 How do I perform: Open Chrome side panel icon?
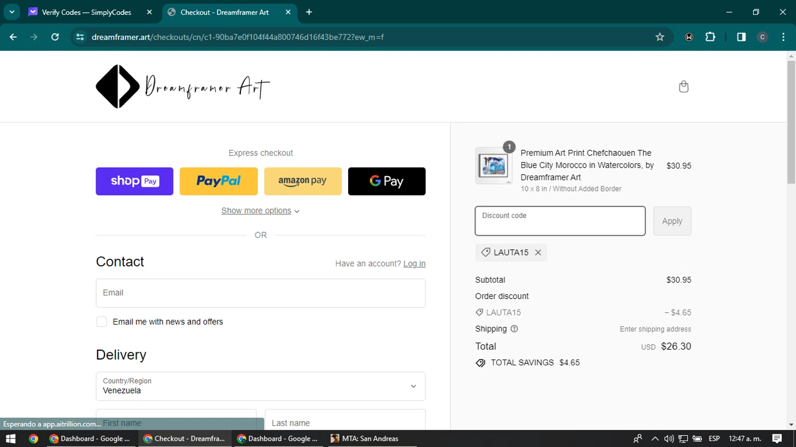coord(741,37)
